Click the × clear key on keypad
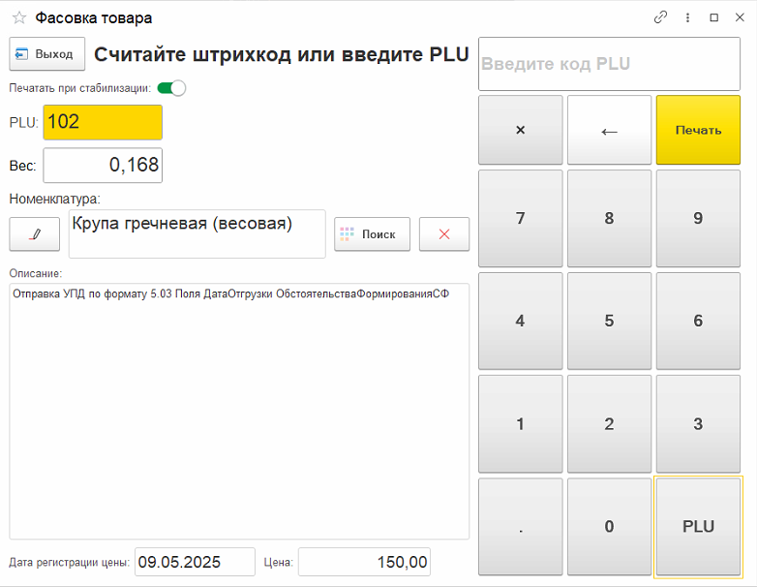The width and height of the screenshot is (757, 587). 521,130
